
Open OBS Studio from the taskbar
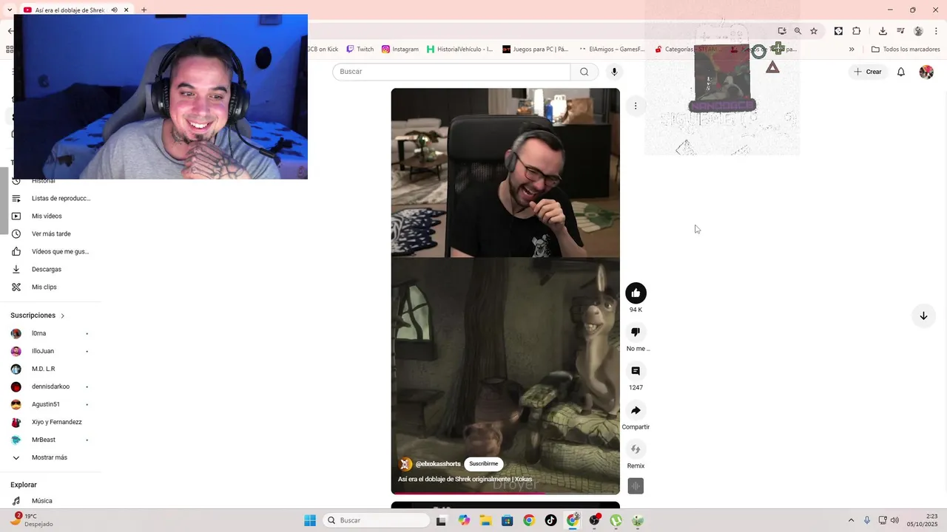click(x=594, y=520)
